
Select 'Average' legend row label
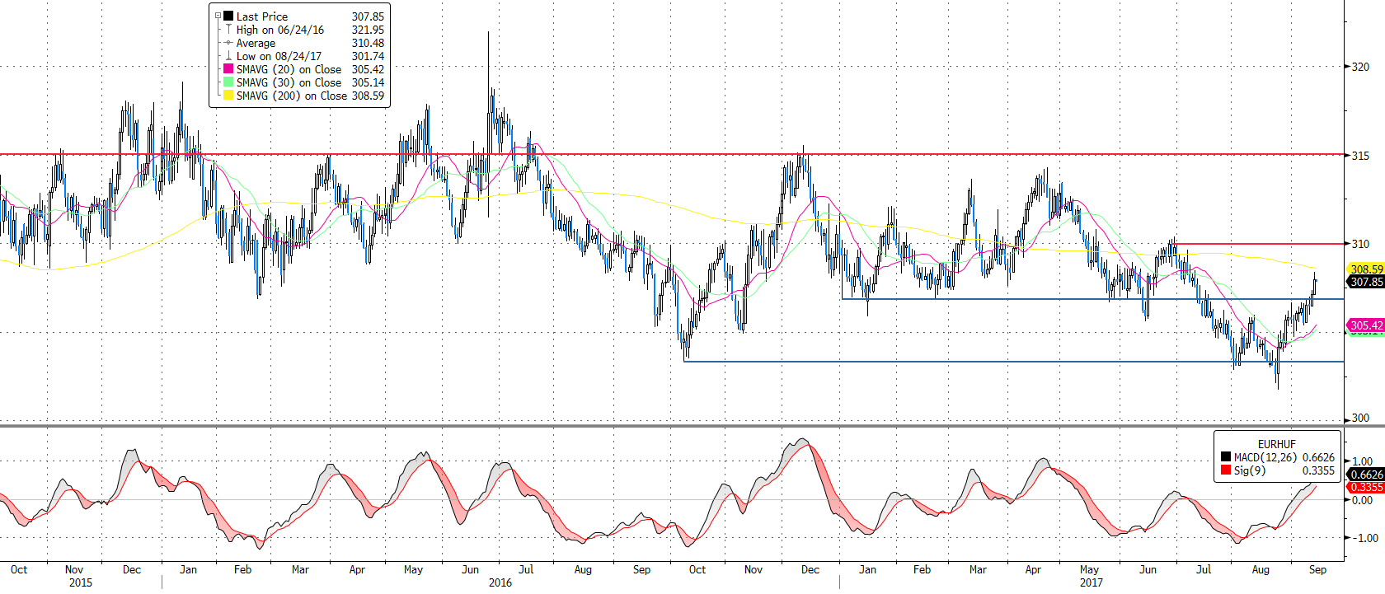tap(256, 43)
